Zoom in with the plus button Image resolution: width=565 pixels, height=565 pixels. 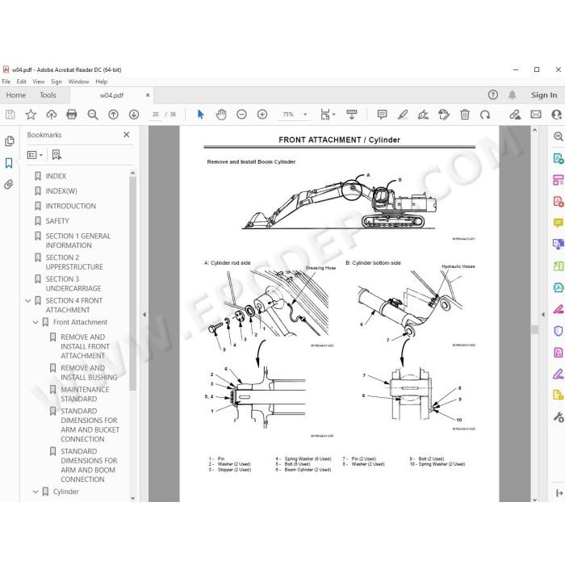click(262, 115)
